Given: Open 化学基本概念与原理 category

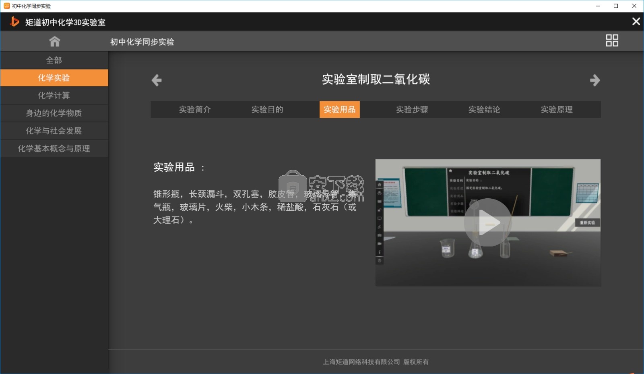Looking at the screenshot, I should 54,149.
